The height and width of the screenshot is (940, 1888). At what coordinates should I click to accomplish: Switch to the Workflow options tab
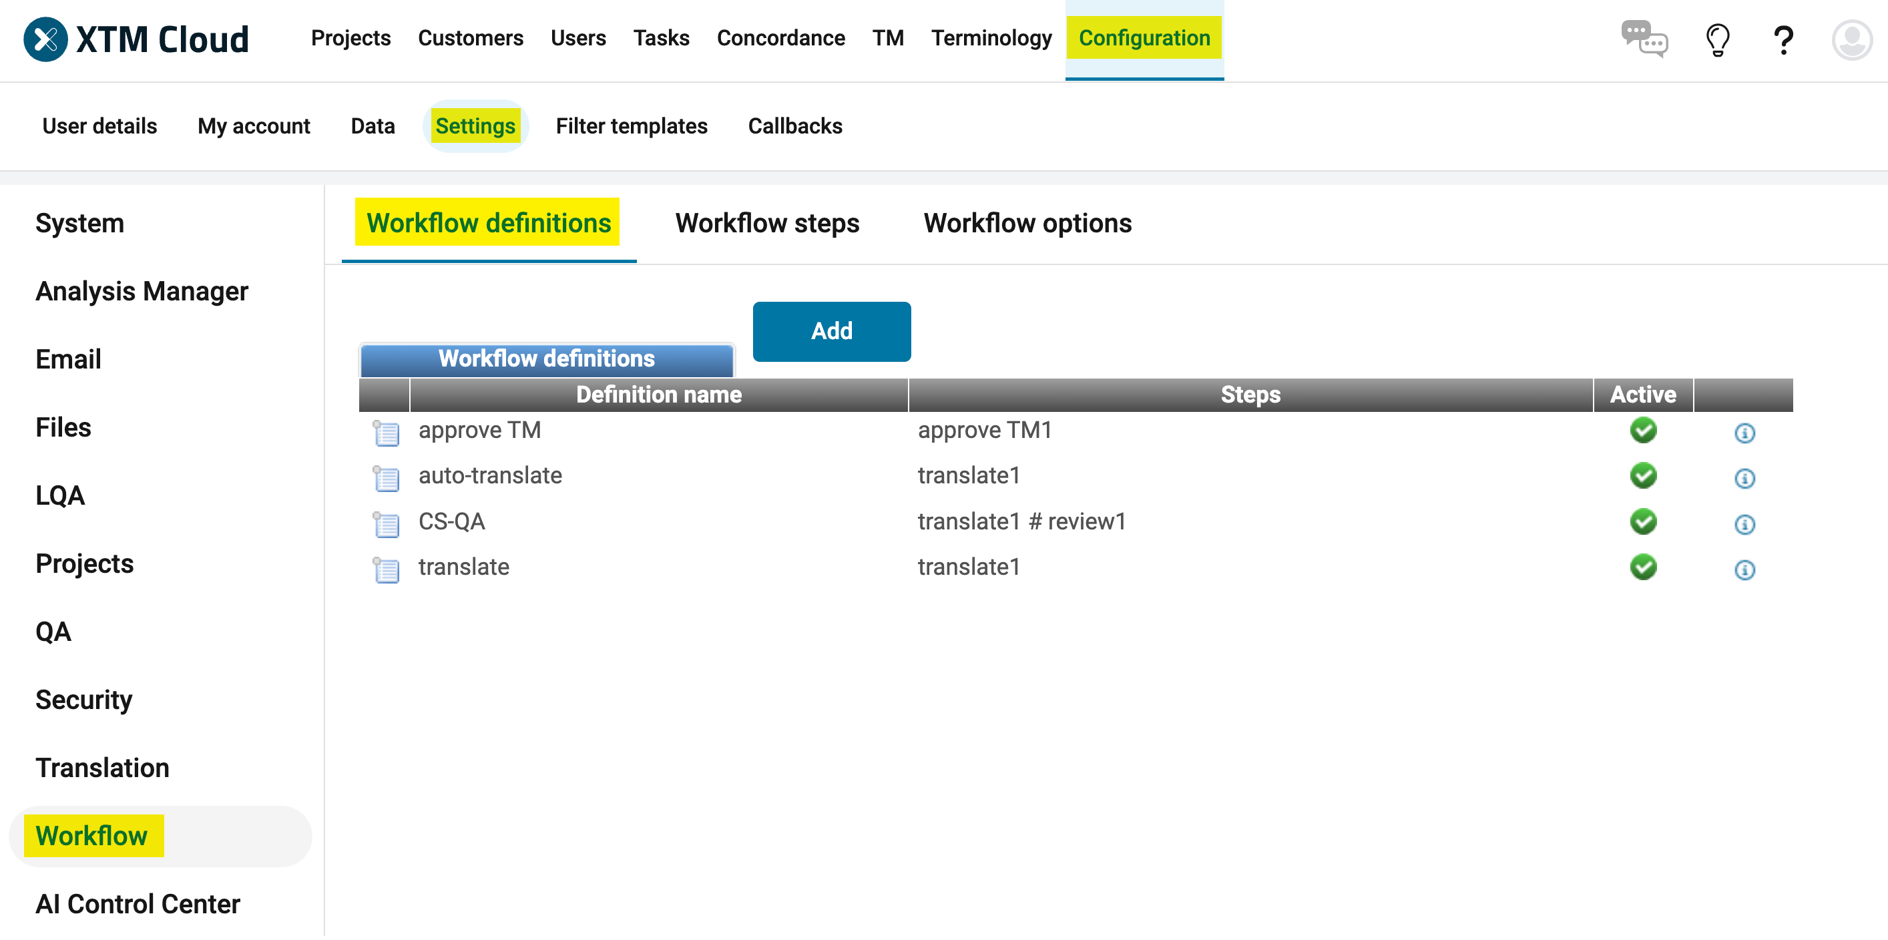tap(1027, 224)
